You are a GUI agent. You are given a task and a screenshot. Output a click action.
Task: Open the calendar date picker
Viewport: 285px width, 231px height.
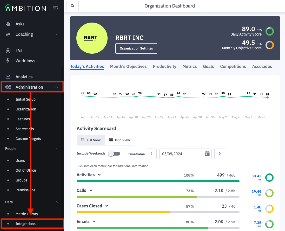point(207,153)
